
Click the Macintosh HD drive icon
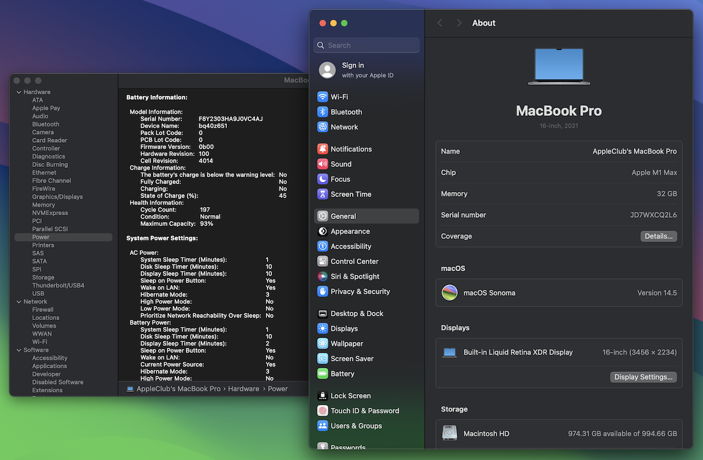point(450,433)
